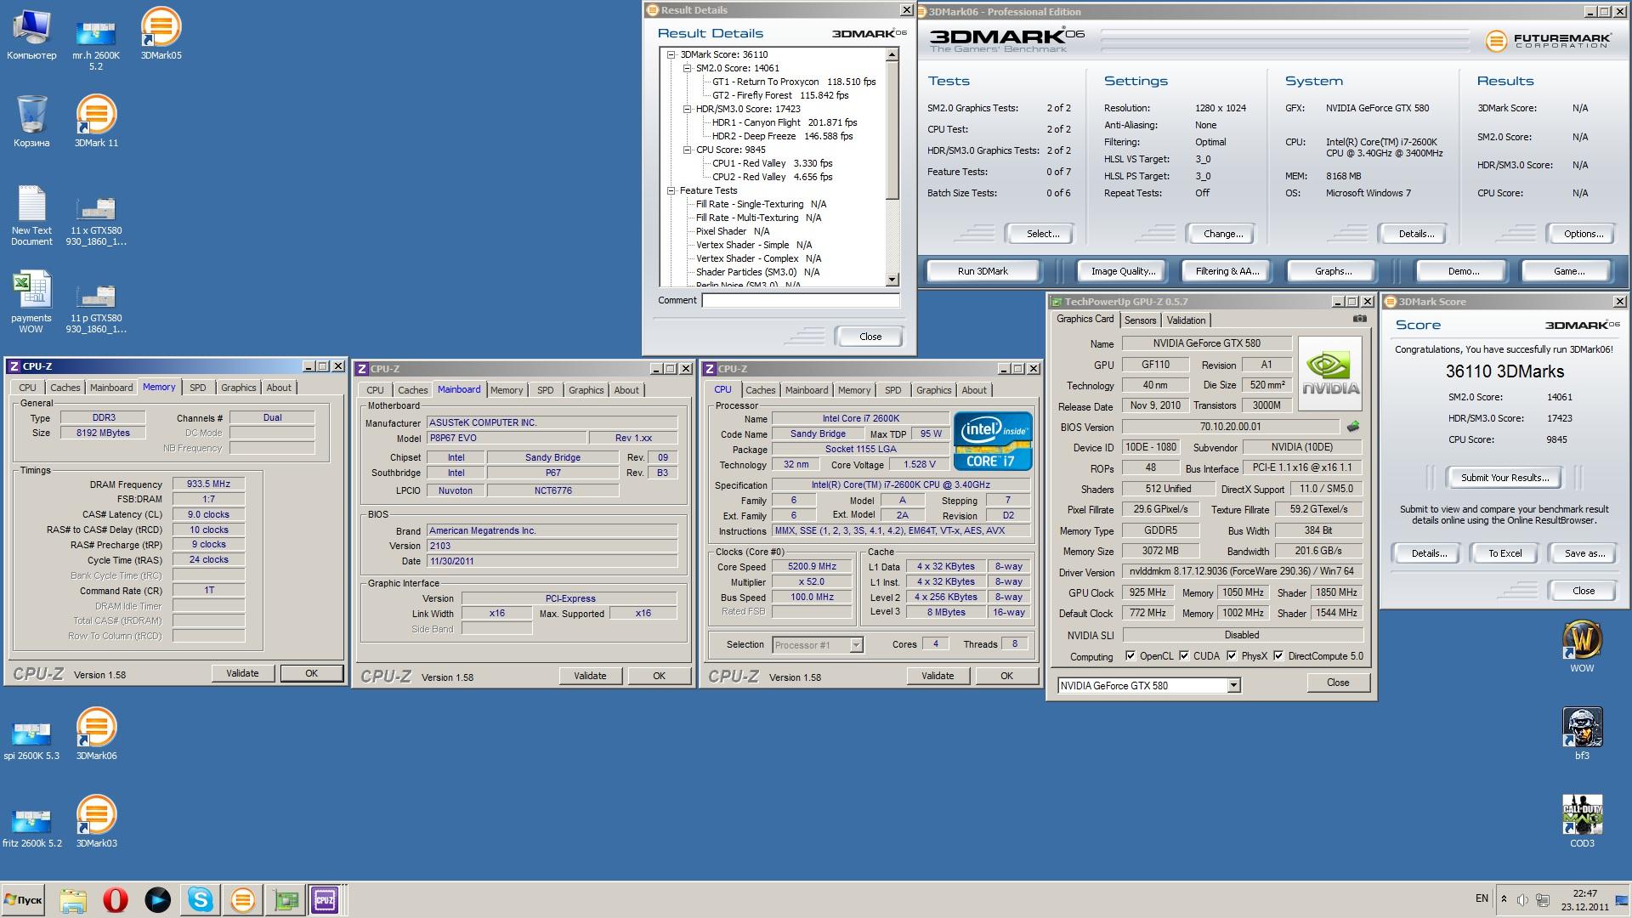Click the Пуск start button

tap(23, 899)
